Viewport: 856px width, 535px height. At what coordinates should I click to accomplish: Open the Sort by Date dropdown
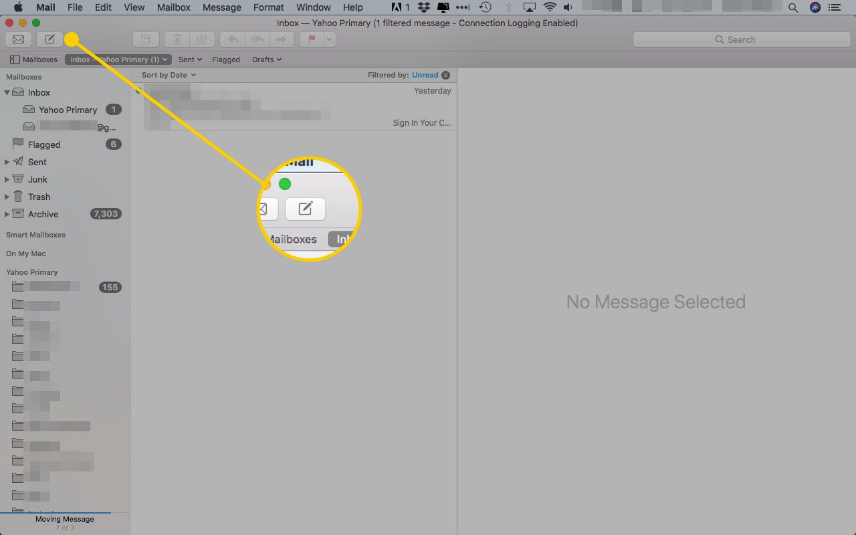169,75
